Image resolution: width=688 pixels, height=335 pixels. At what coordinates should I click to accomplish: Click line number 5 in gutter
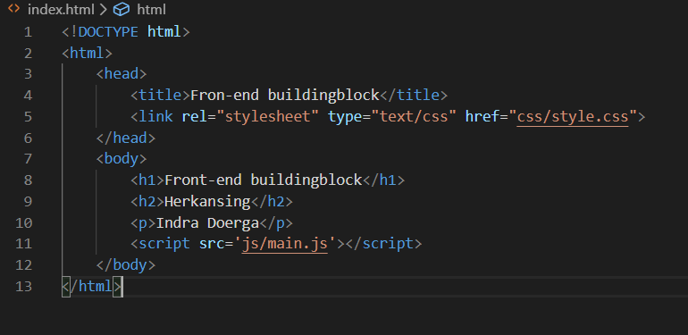(x=28, y=117)
